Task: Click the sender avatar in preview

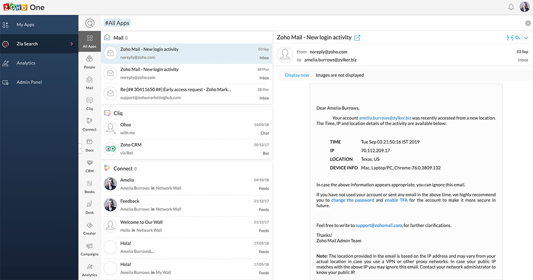Action: 285,55
